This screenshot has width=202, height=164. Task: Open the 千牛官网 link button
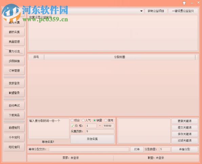(x=14, y=137)
